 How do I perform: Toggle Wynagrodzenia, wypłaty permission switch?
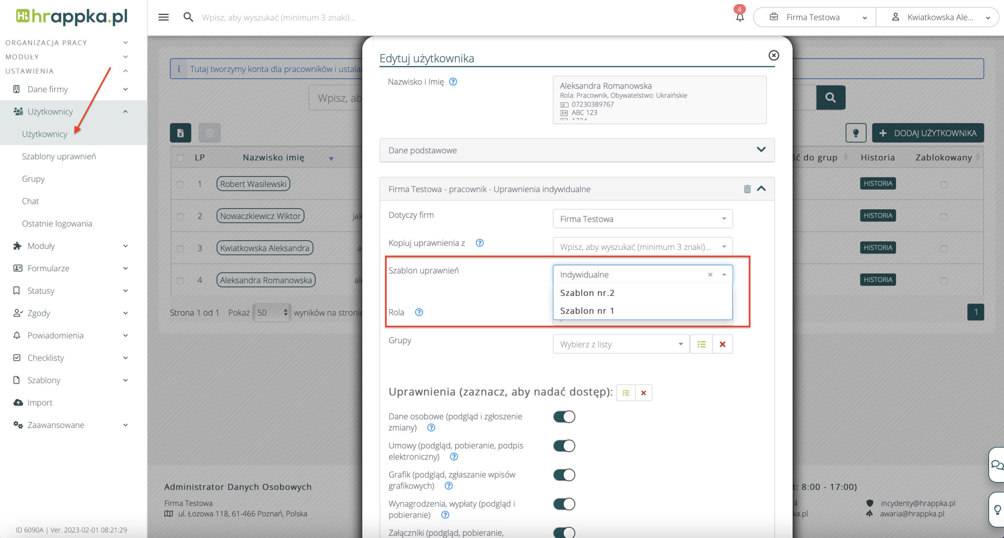pyautogui.click(x=564, y=504)
